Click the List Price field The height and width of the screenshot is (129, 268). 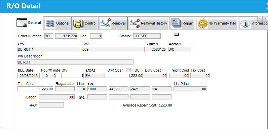pyautogui.click(x=190, y=89)
